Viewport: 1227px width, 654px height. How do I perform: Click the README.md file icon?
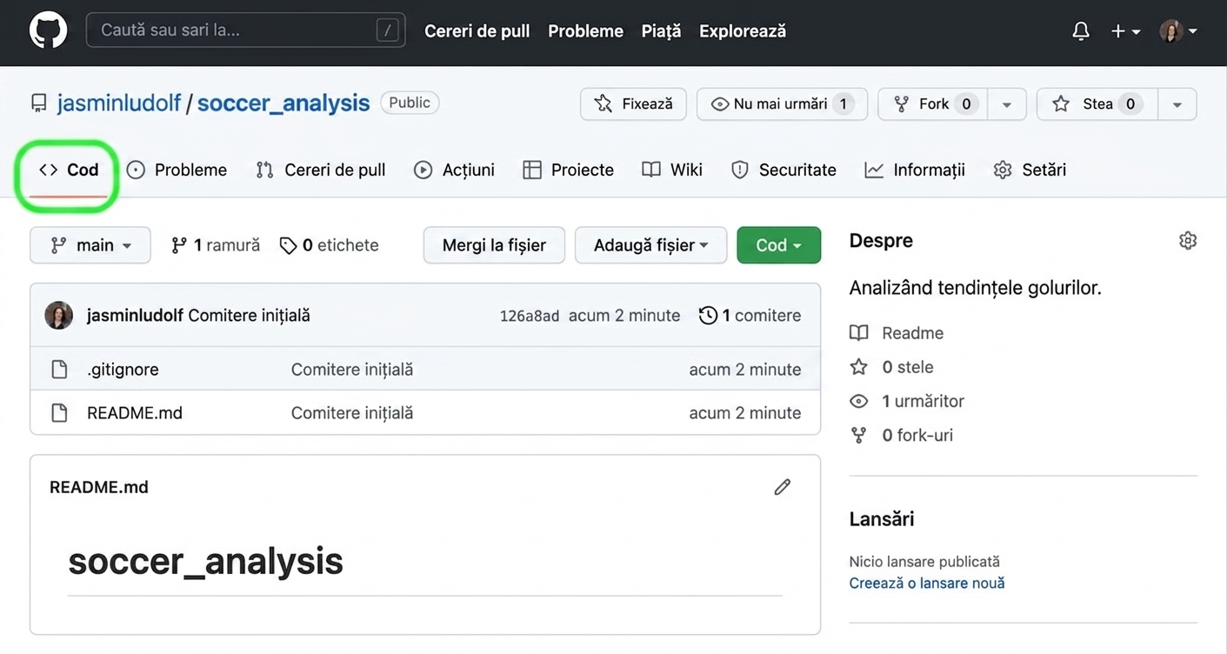59,413
